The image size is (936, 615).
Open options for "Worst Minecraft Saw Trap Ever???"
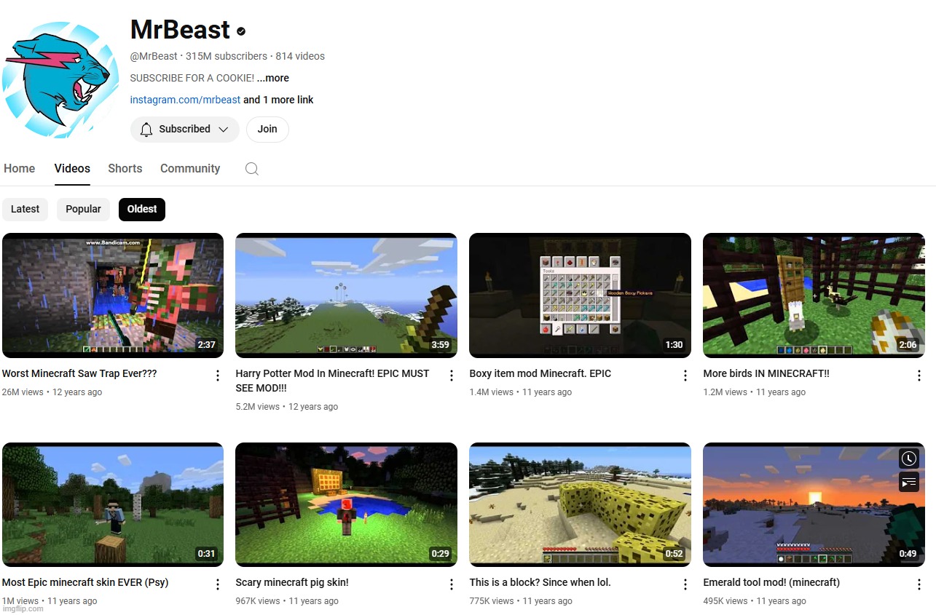217,375
